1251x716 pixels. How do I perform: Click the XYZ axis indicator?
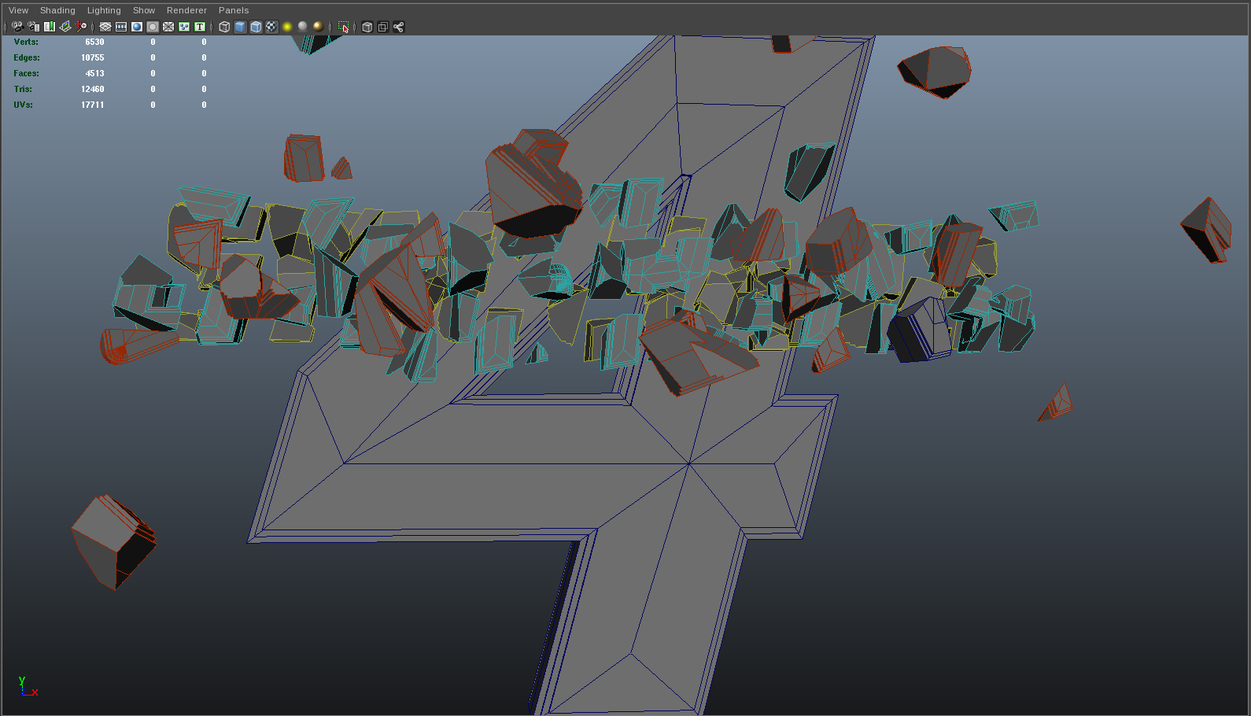pos(26,687)
